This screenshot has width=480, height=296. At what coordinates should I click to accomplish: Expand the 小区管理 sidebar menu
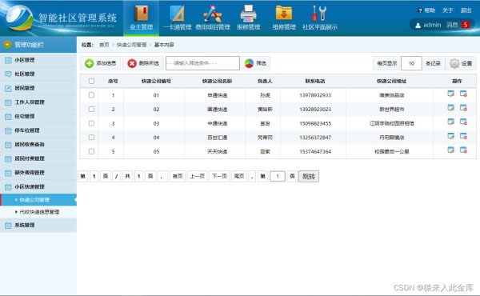click(38, 60)
